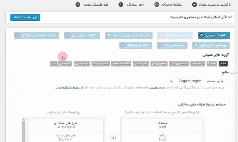Screen dimensions: 238x142
Task: Click the cache settings circle icon
Action: [78, 5]
